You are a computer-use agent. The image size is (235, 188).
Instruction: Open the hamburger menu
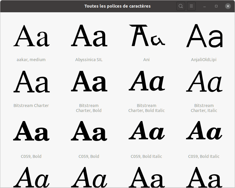pyautogui.click(x=191, y=6)
